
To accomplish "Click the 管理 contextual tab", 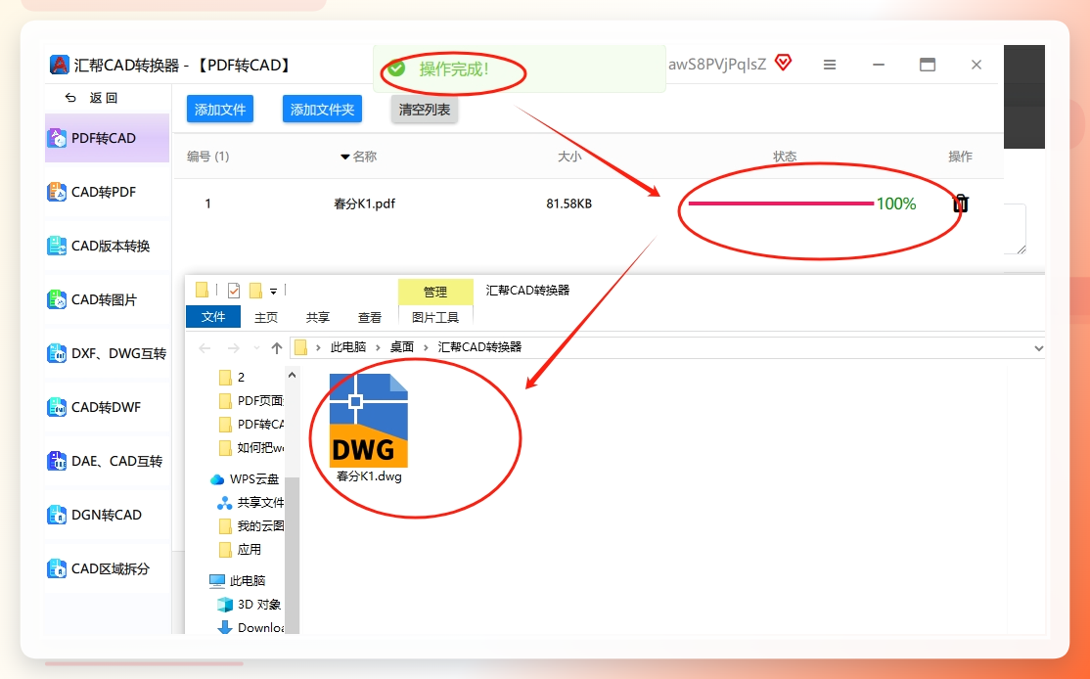I will [x=435, y=292].
